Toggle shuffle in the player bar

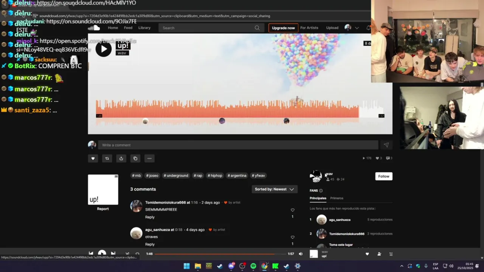click(127, 254)
